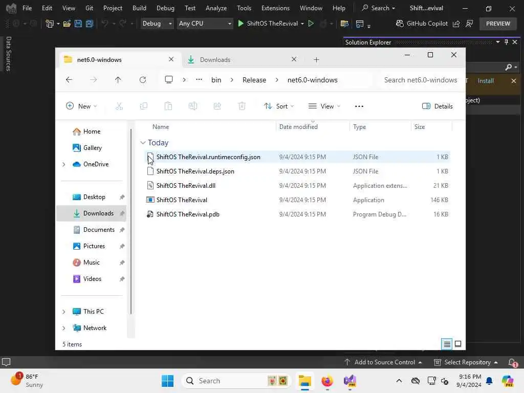The width and height of the screenshot is (524, 393).
Task: Expand the breadcrumb ellipsis
Action: (x=199, y=80)
